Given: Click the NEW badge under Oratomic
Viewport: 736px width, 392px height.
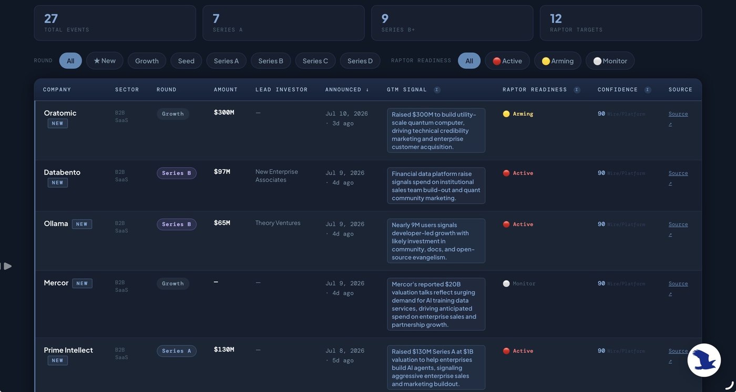Looking at the screenshot, I should click(58, 124).
